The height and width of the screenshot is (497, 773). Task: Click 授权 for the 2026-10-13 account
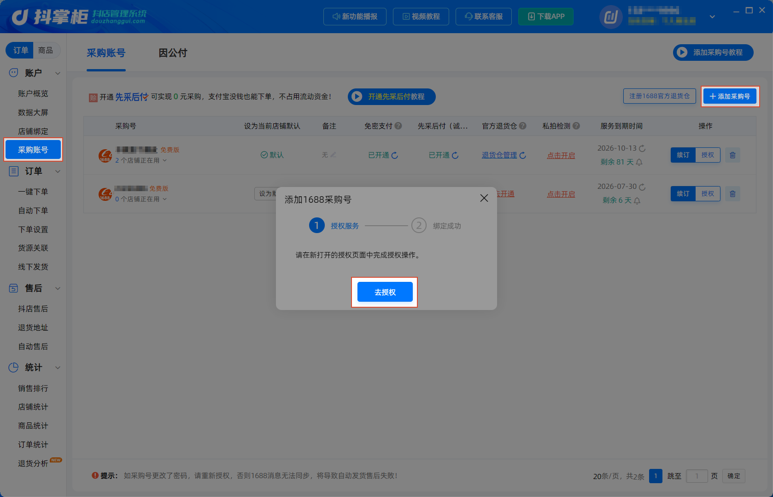tap(708, 155)
